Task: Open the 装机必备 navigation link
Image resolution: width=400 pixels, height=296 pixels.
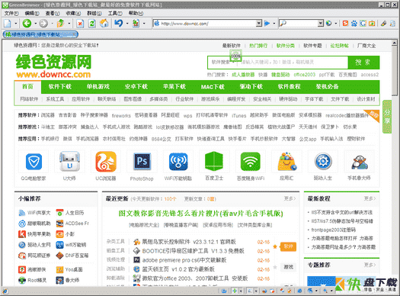Action: coord(327,86)
